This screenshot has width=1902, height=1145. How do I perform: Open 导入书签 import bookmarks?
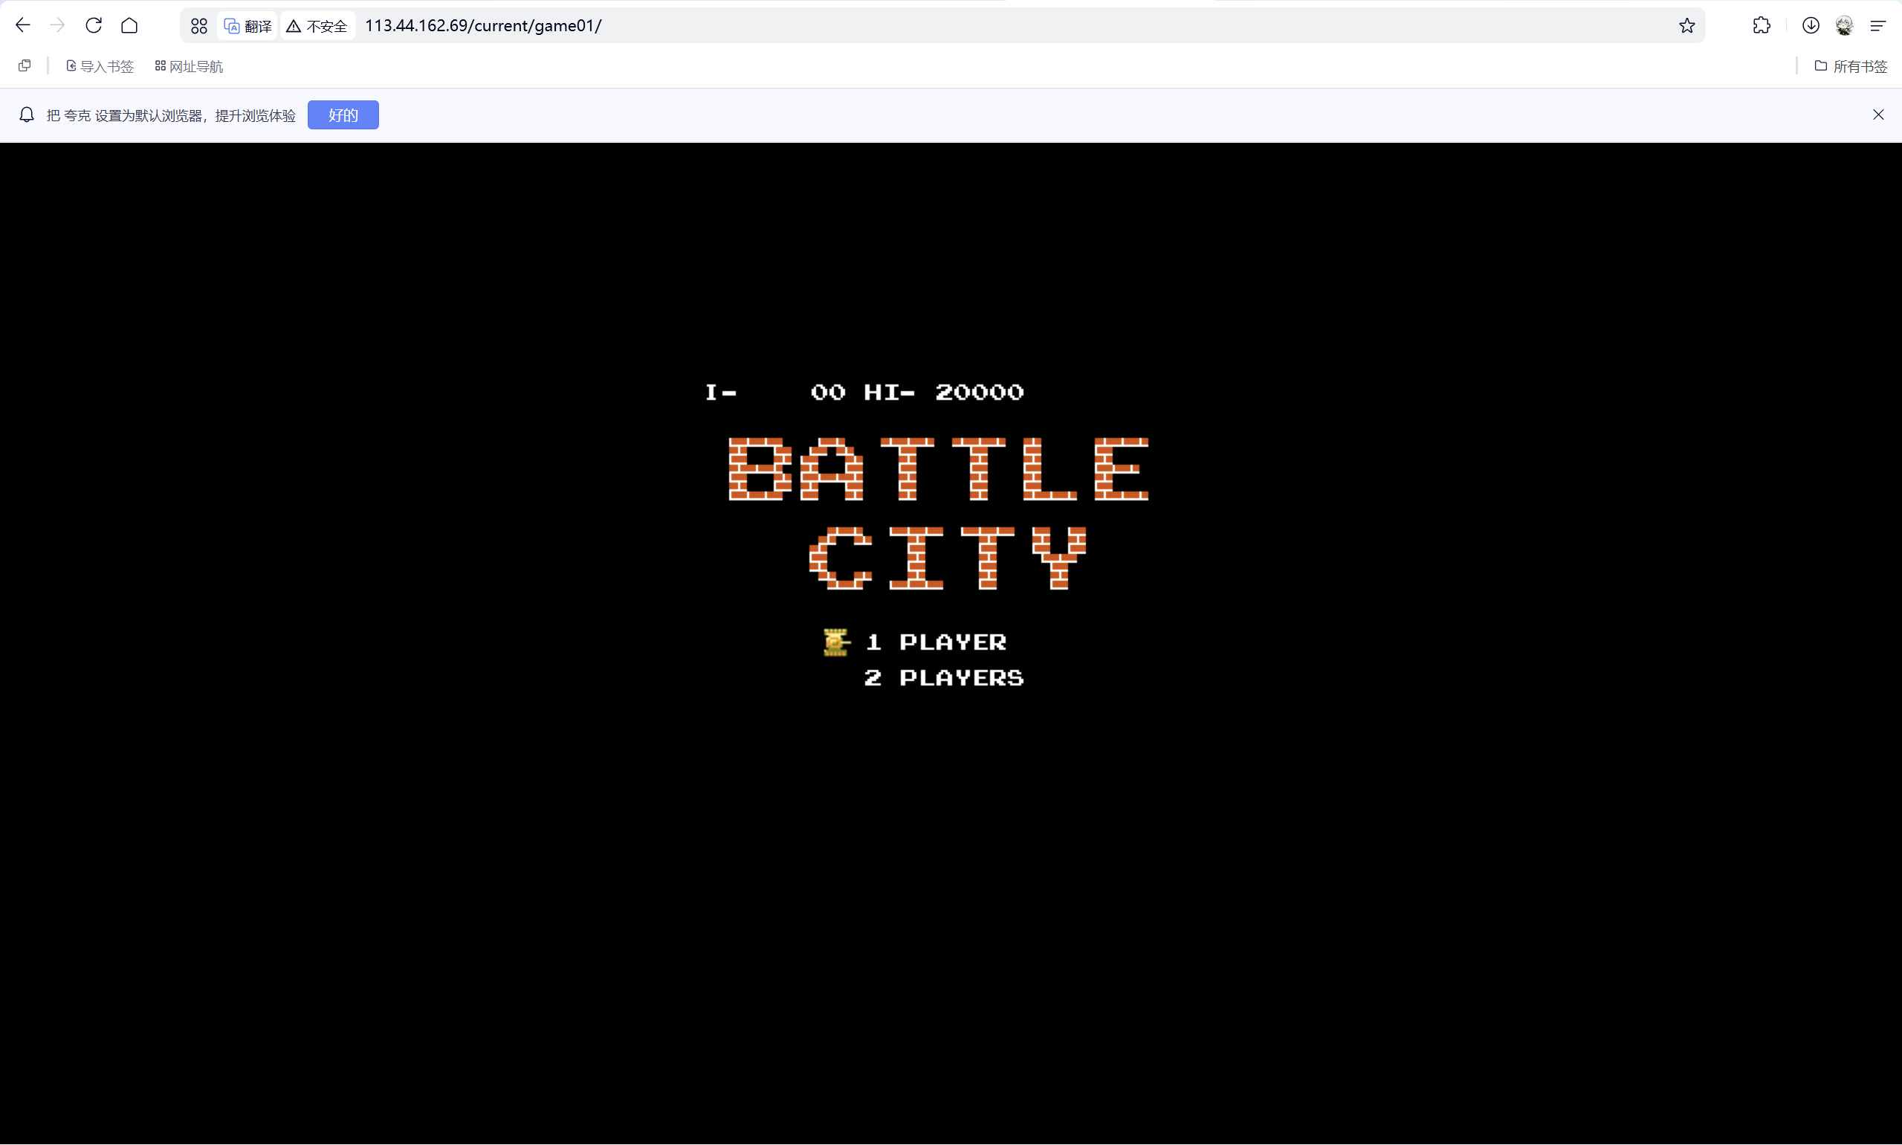[100, 66]
